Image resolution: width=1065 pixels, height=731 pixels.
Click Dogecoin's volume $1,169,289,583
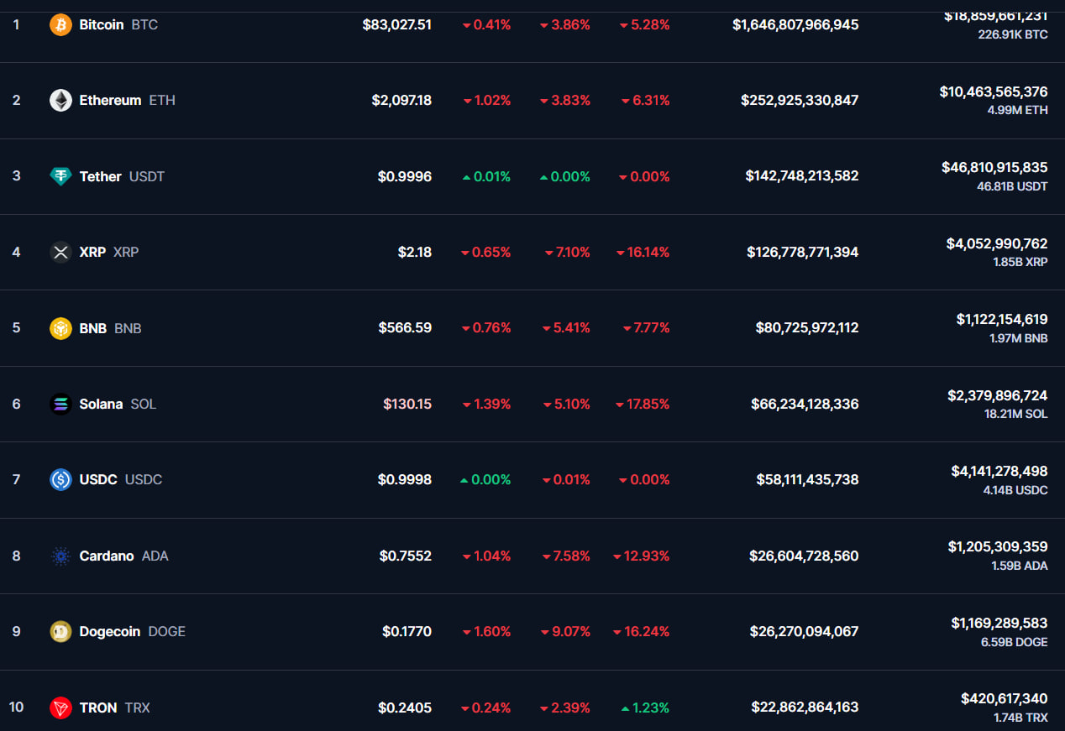(999, 623)
